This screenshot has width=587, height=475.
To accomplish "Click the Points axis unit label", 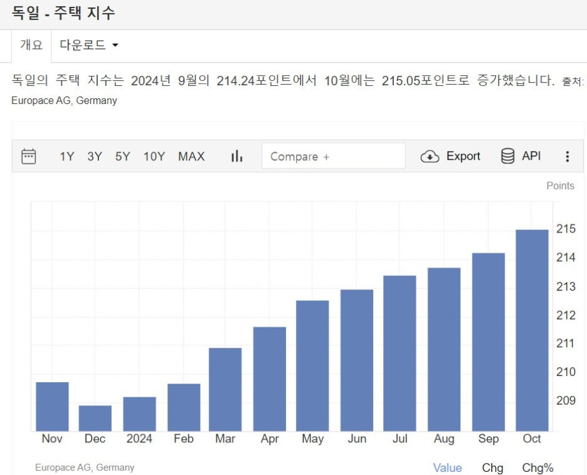I will (x=560, y=186).
